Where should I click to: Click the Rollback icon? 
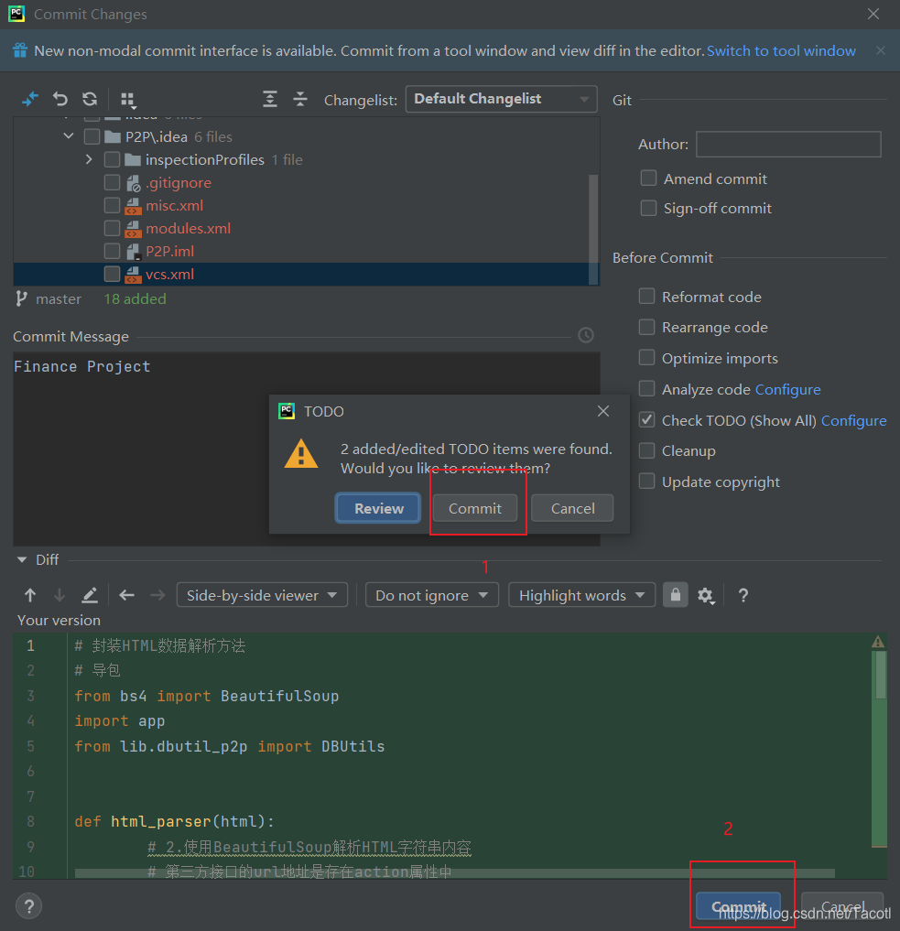click(60, 99)
